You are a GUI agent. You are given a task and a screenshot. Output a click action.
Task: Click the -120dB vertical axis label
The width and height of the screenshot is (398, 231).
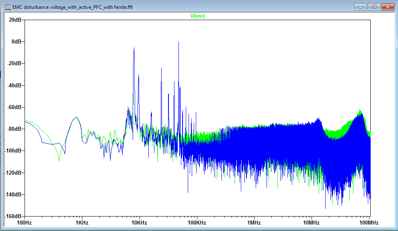click(x=13, y=173)
